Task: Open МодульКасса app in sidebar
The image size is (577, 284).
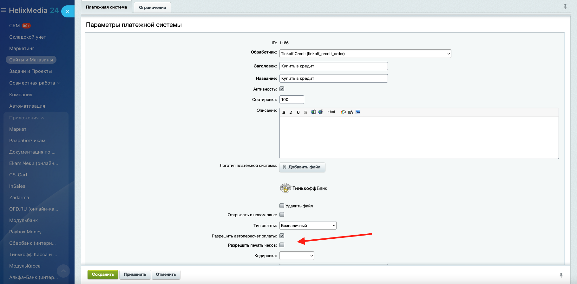Action: (25, 266)
